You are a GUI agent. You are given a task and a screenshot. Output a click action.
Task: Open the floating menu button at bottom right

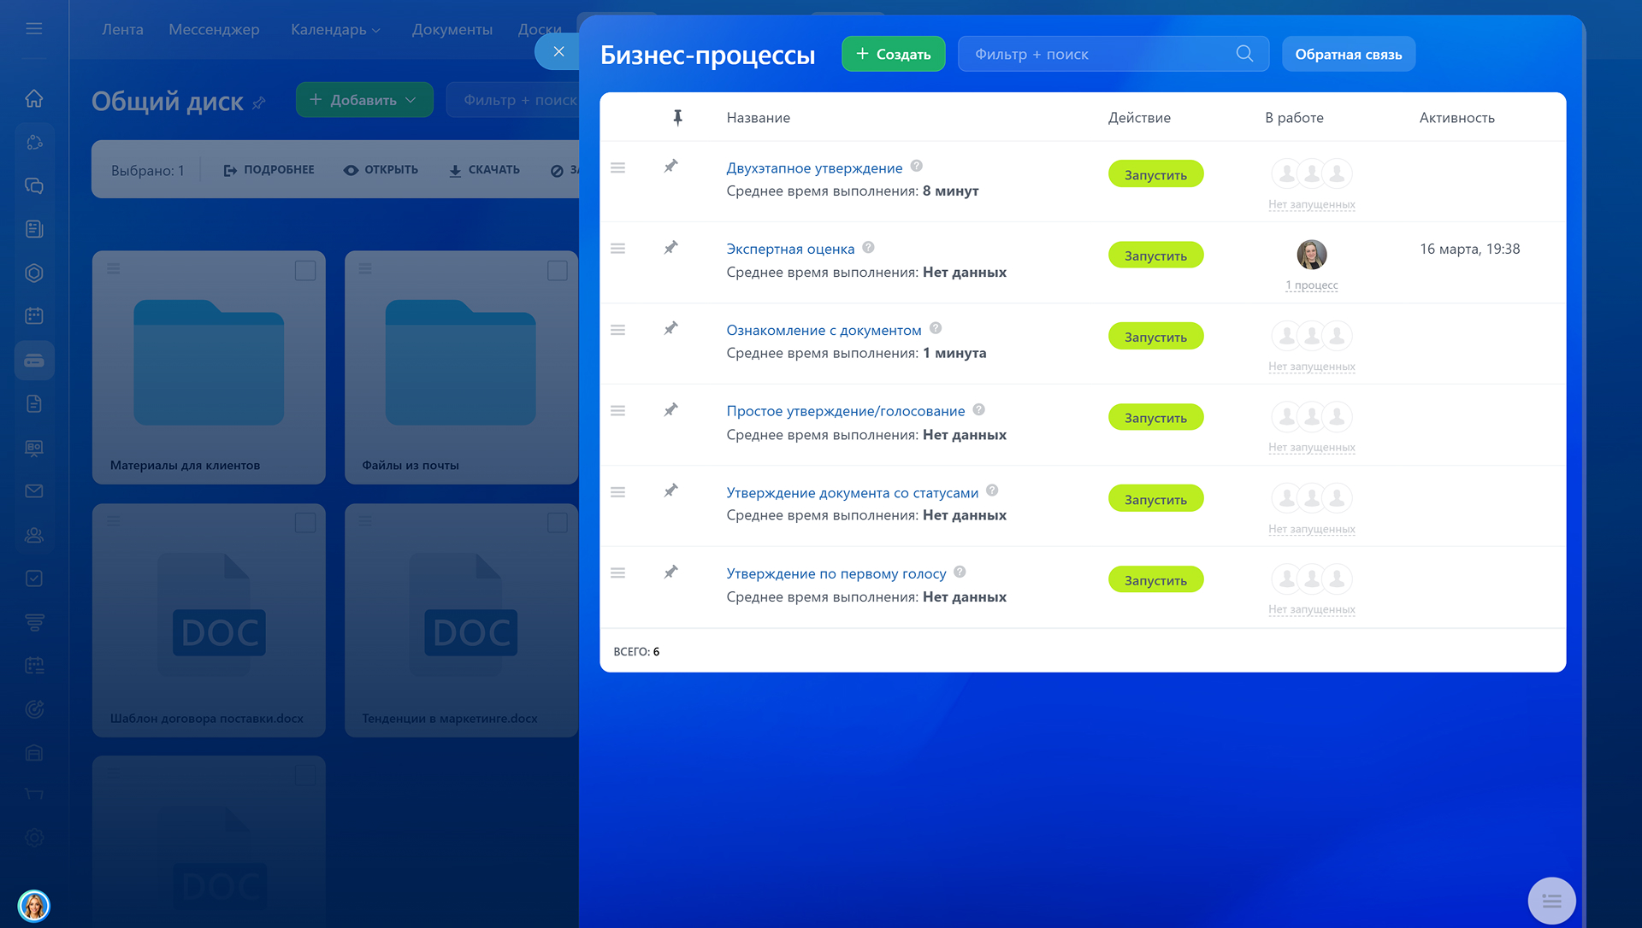coord(1551,901)
